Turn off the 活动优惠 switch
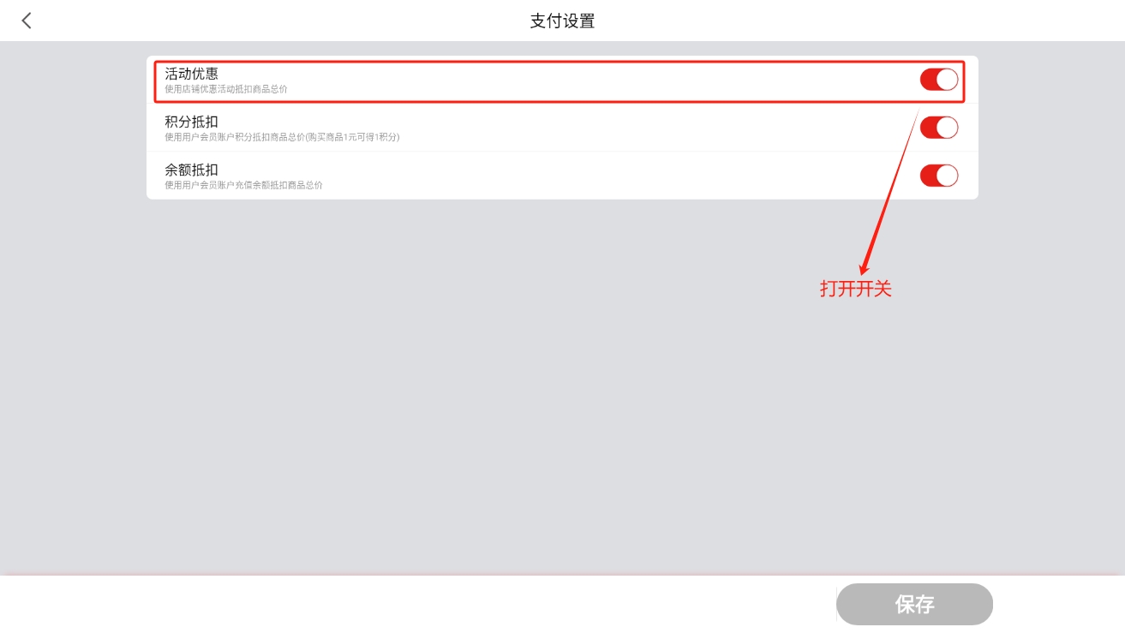1125x633 pixels. [939, 80]
